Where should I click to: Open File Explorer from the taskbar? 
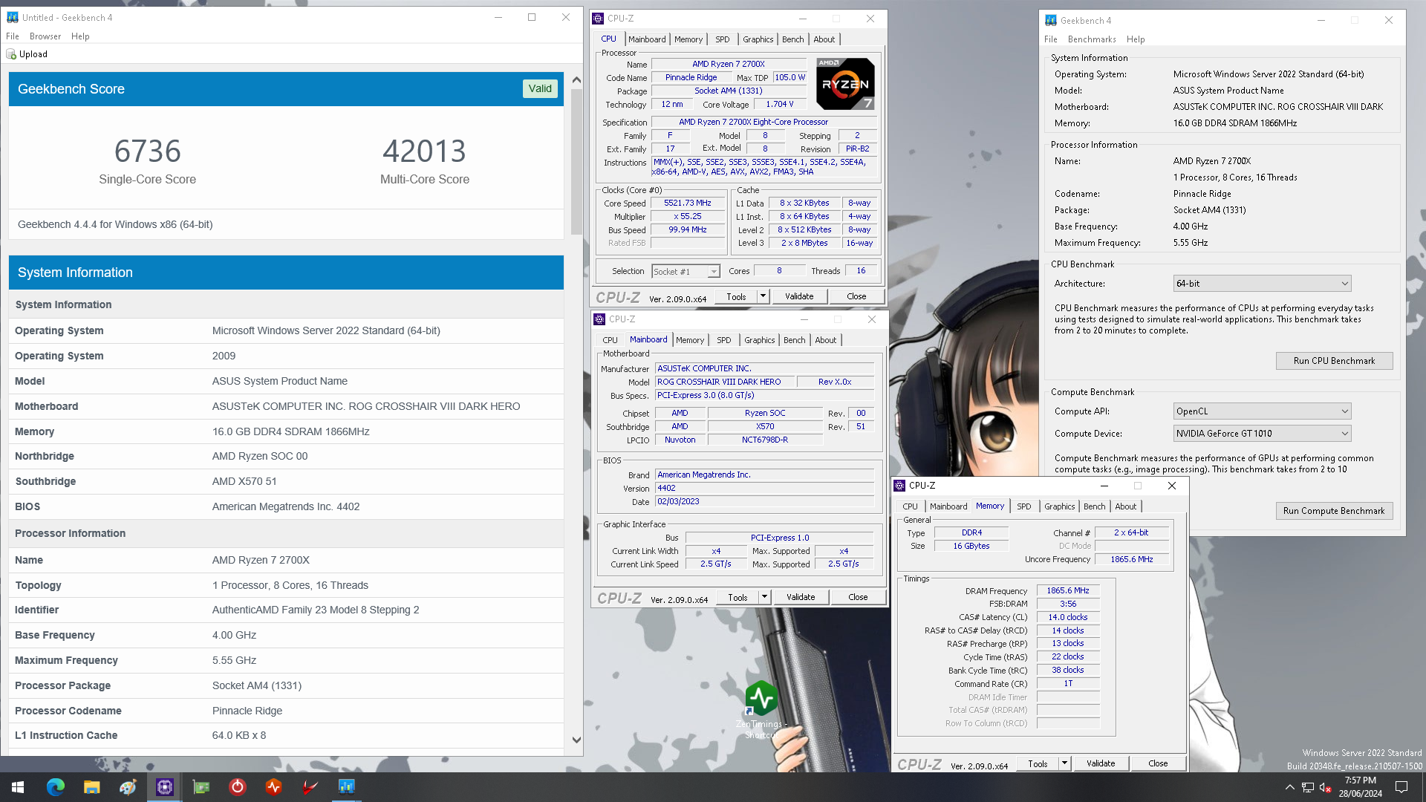click(x=91, y=787)
